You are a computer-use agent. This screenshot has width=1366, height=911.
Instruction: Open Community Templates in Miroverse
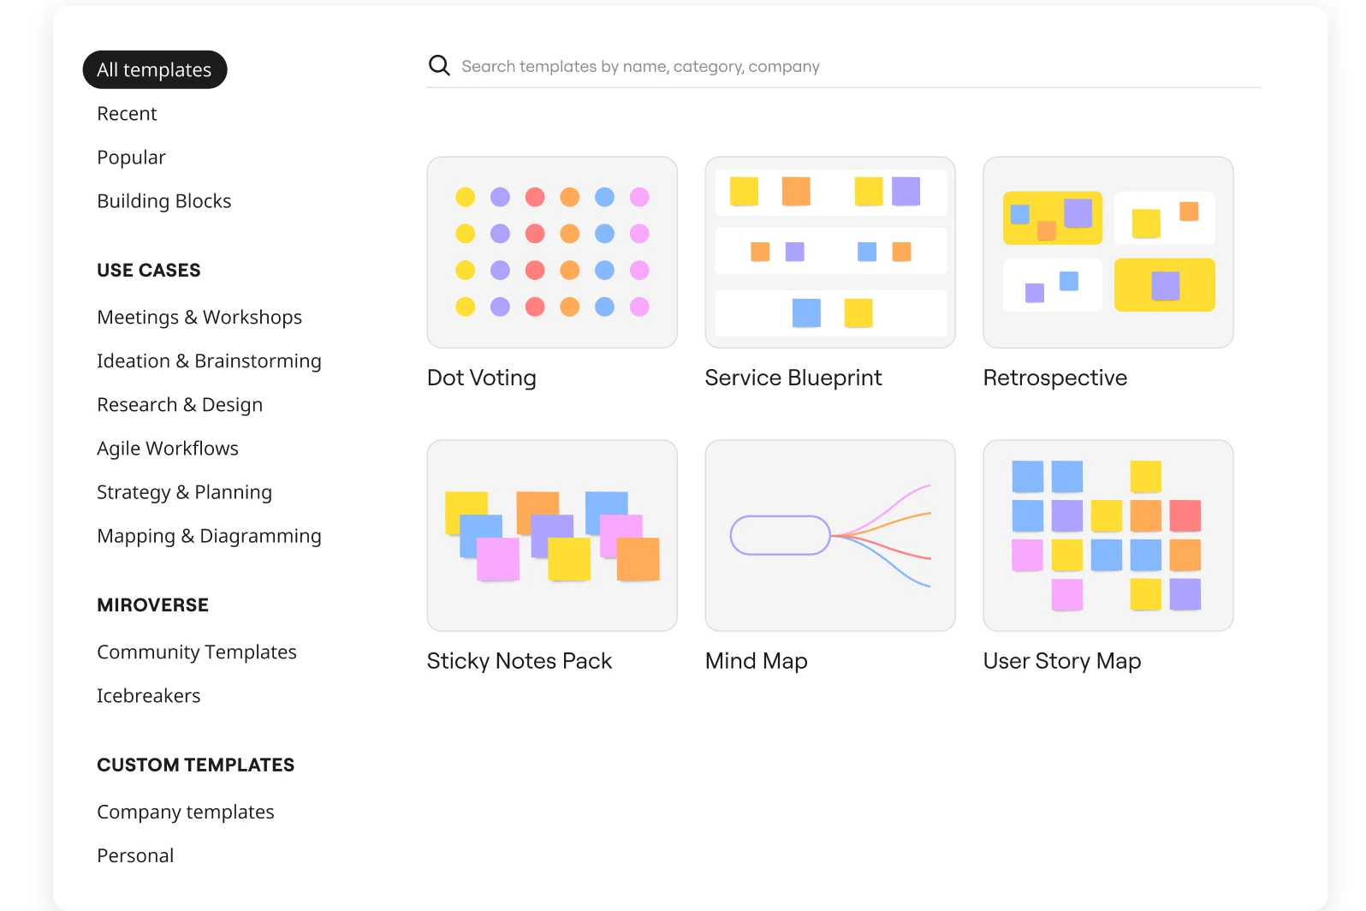point(197,652)
